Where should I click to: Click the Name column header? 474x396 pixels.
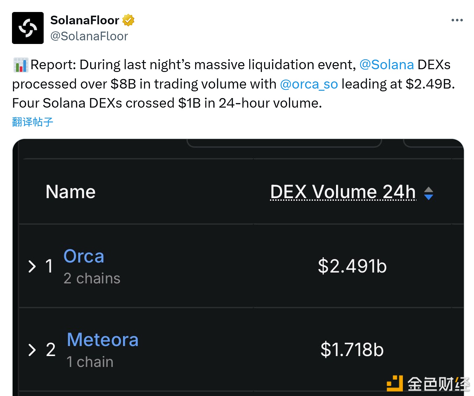pyautogui.click(x=70, y=192)
